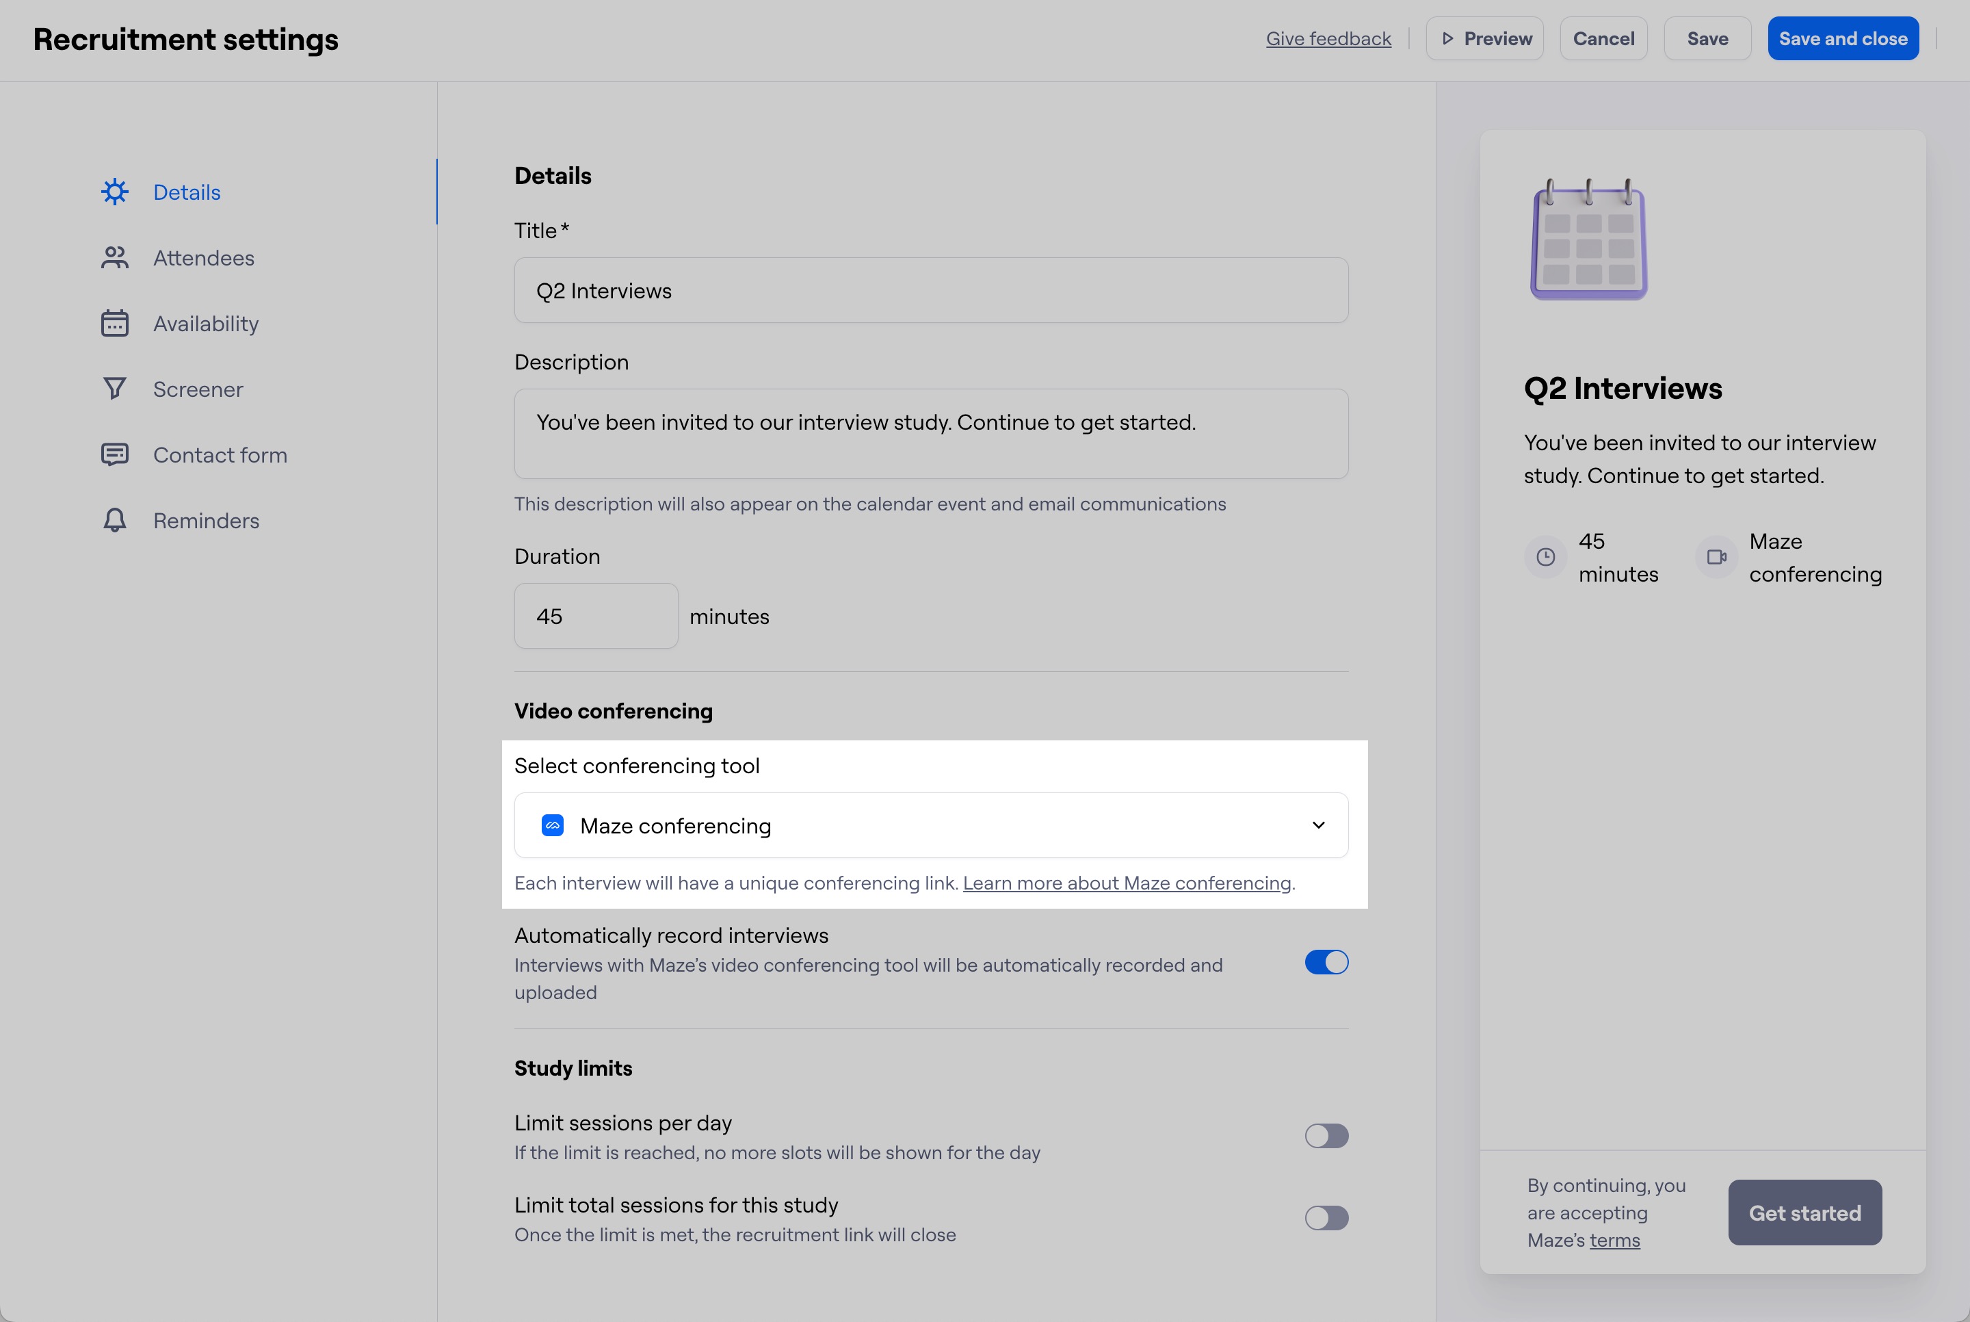Switch to the Reminders section

click(206, 520)
